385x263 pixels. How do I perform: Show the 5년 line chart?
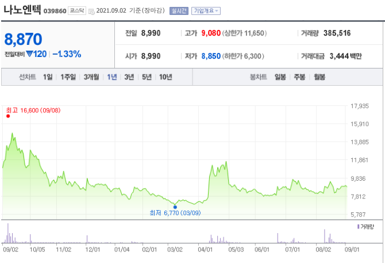point(147,77)
